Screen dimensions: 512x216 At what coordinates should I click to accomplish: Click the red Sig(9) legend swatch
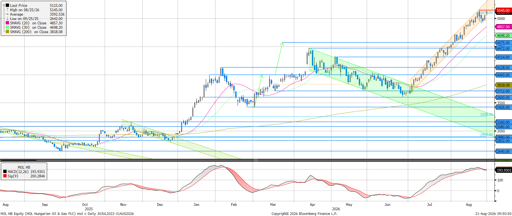[x=5, y=176]
